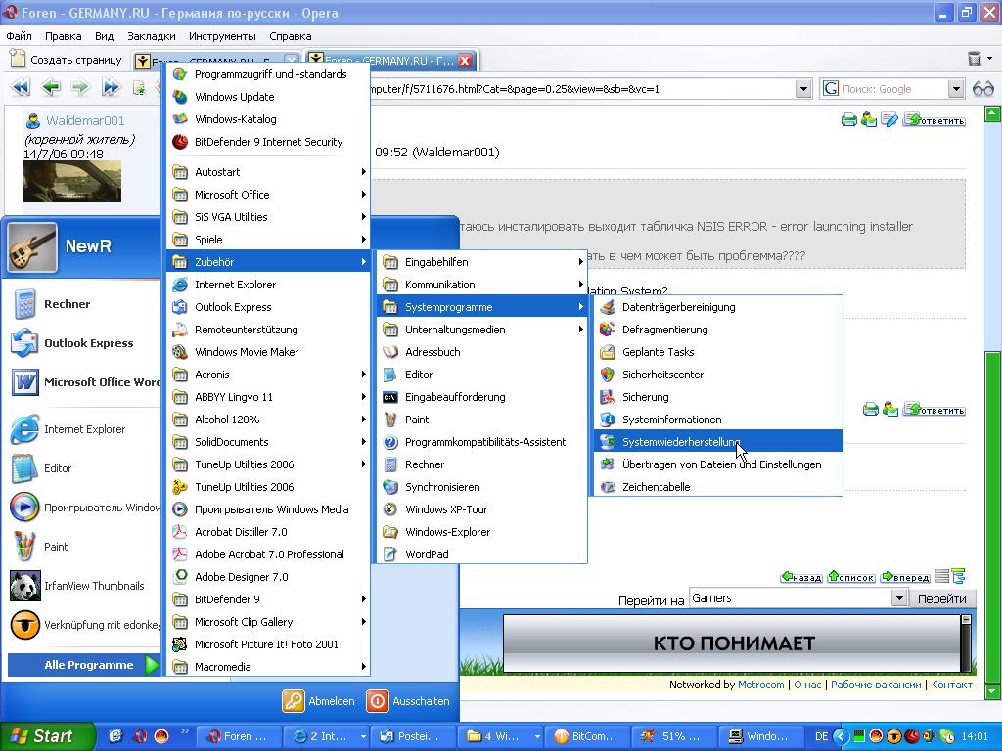Open address bar dropdown arrow

click(803, 89)
